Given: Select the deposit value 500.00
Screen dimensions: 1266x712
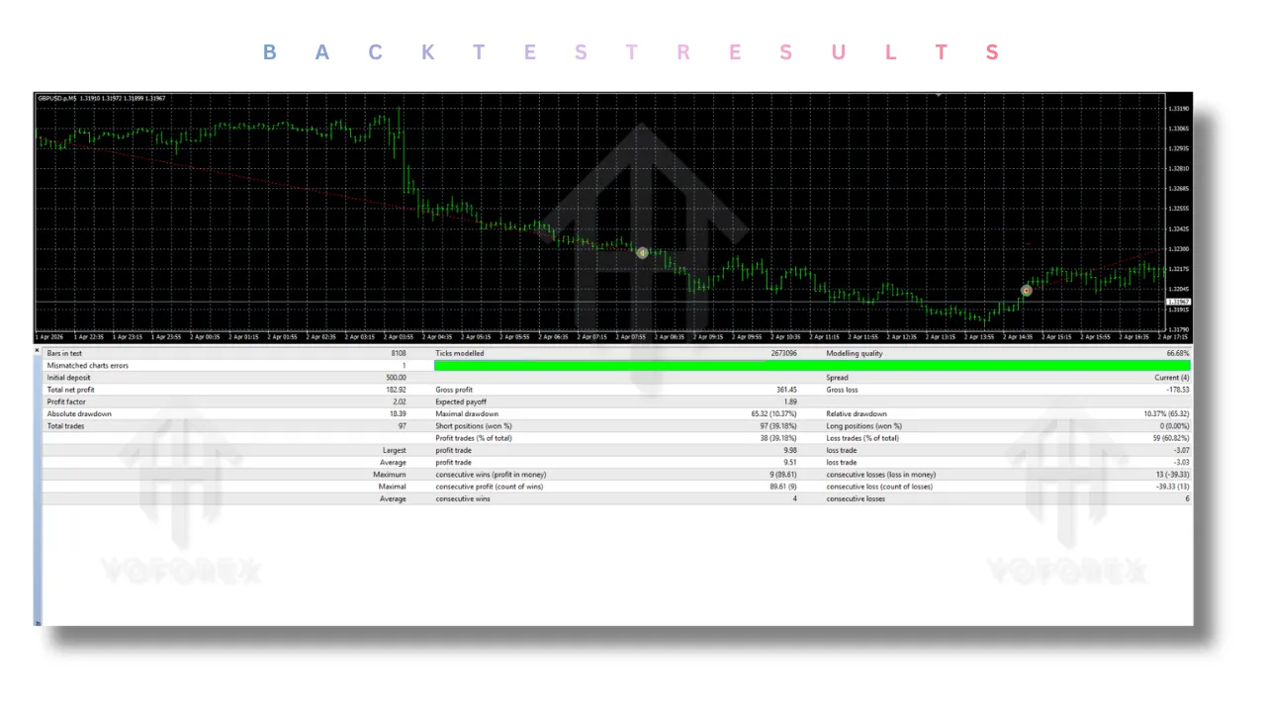Looking at the screenshot, I should (396, 378).
